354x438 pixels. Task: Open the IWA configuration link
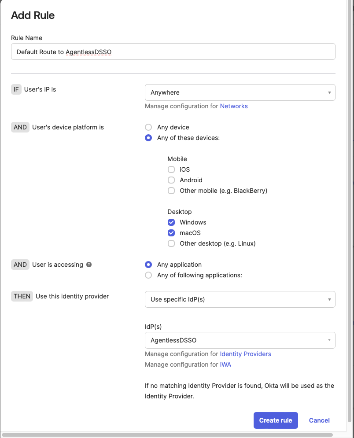pyautogui.click(x=225, y=364)
